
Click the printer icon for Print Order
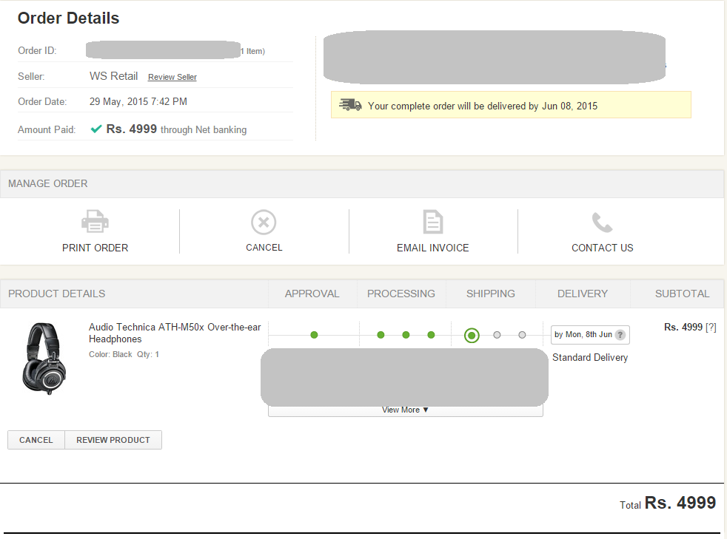(95, 221)
